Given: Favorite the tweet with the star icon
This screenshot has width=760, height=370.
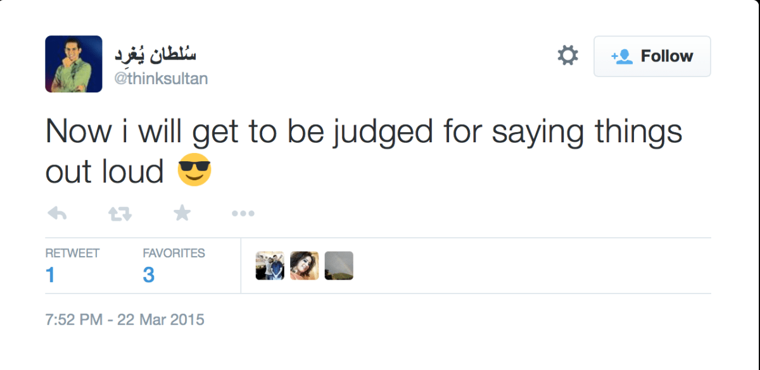Looking at the screenshot, I should click(182, 214).
